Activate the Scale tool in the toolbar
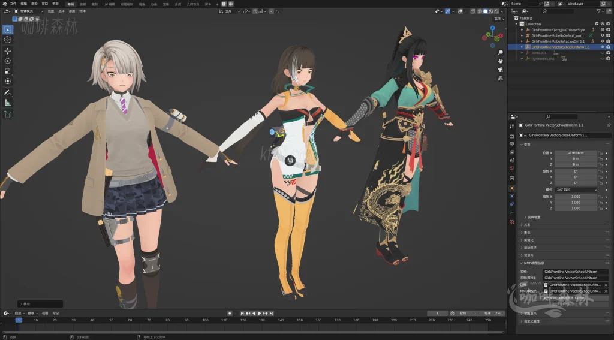Screen dimensions: 614x340 pyautogui.click(x=8, y=71)
